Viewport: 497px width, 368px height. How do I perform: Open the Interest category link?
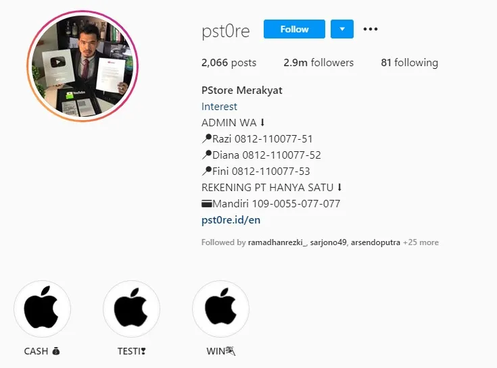[219, 107]
